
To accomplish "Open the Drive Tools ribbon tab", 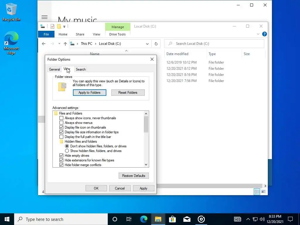I will [117, 34].
